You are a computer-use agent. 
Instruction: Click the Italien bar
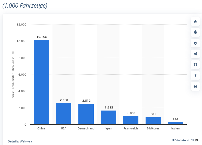(175, 123)
